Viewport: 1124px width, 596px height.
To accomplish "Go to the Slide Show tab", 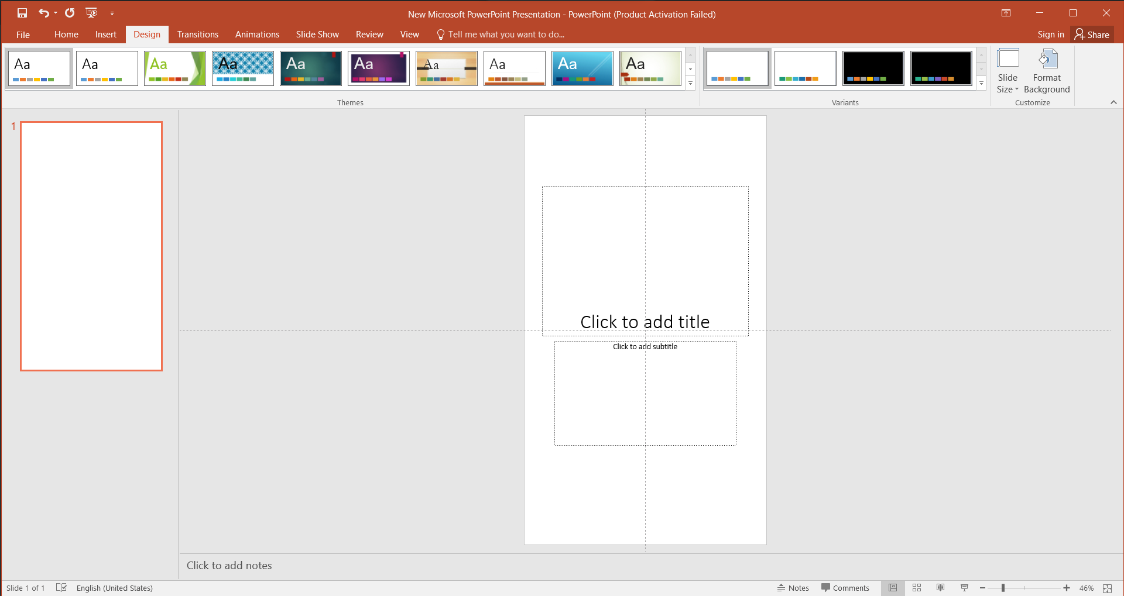I will [317, 35].
